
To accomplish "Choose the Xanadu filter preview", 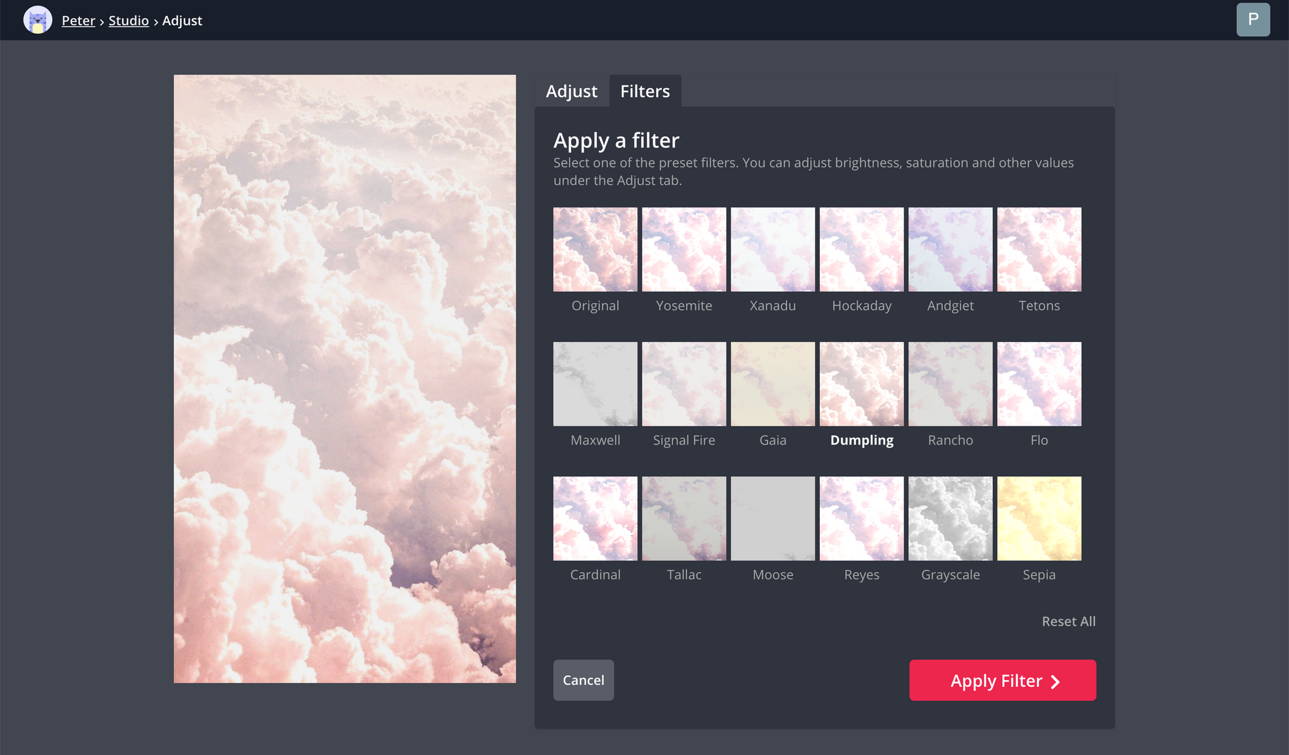I will tap(772, 249).
